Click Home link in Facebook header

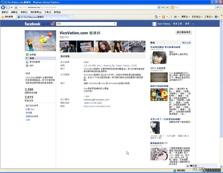pos(187,24)
